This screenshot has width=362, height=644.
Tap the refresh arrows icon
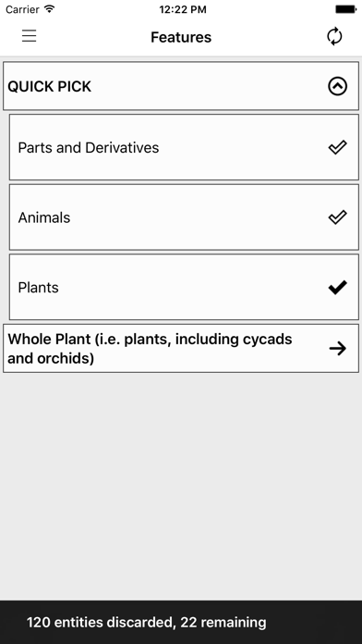334,36
